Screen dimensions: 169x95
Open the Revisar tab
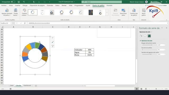point(64,5)
